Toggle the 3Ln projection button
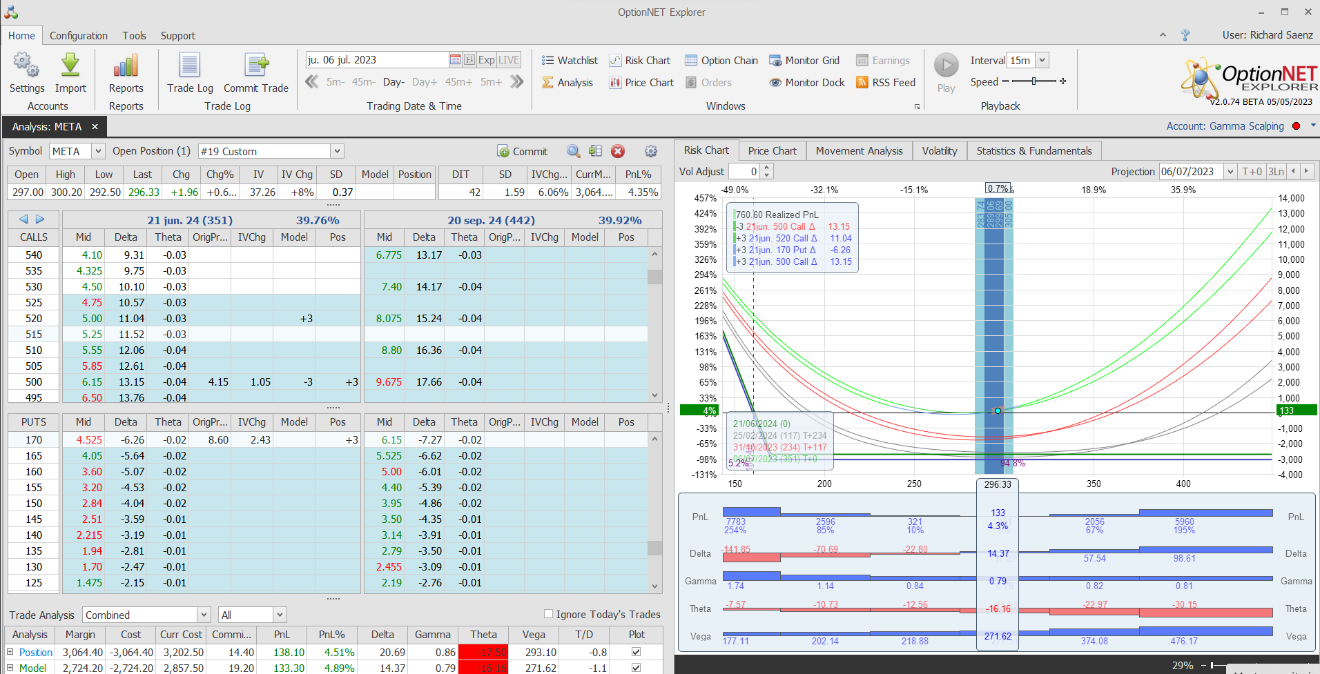The image size is (1320, 674). tap(1276, 172)
